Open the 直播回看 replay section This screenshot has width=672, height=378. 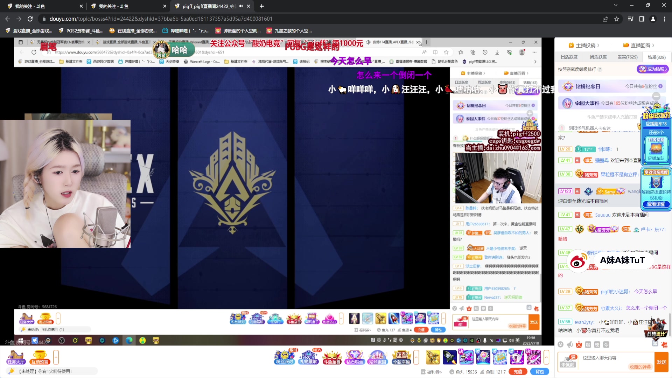tap(639, 45)
